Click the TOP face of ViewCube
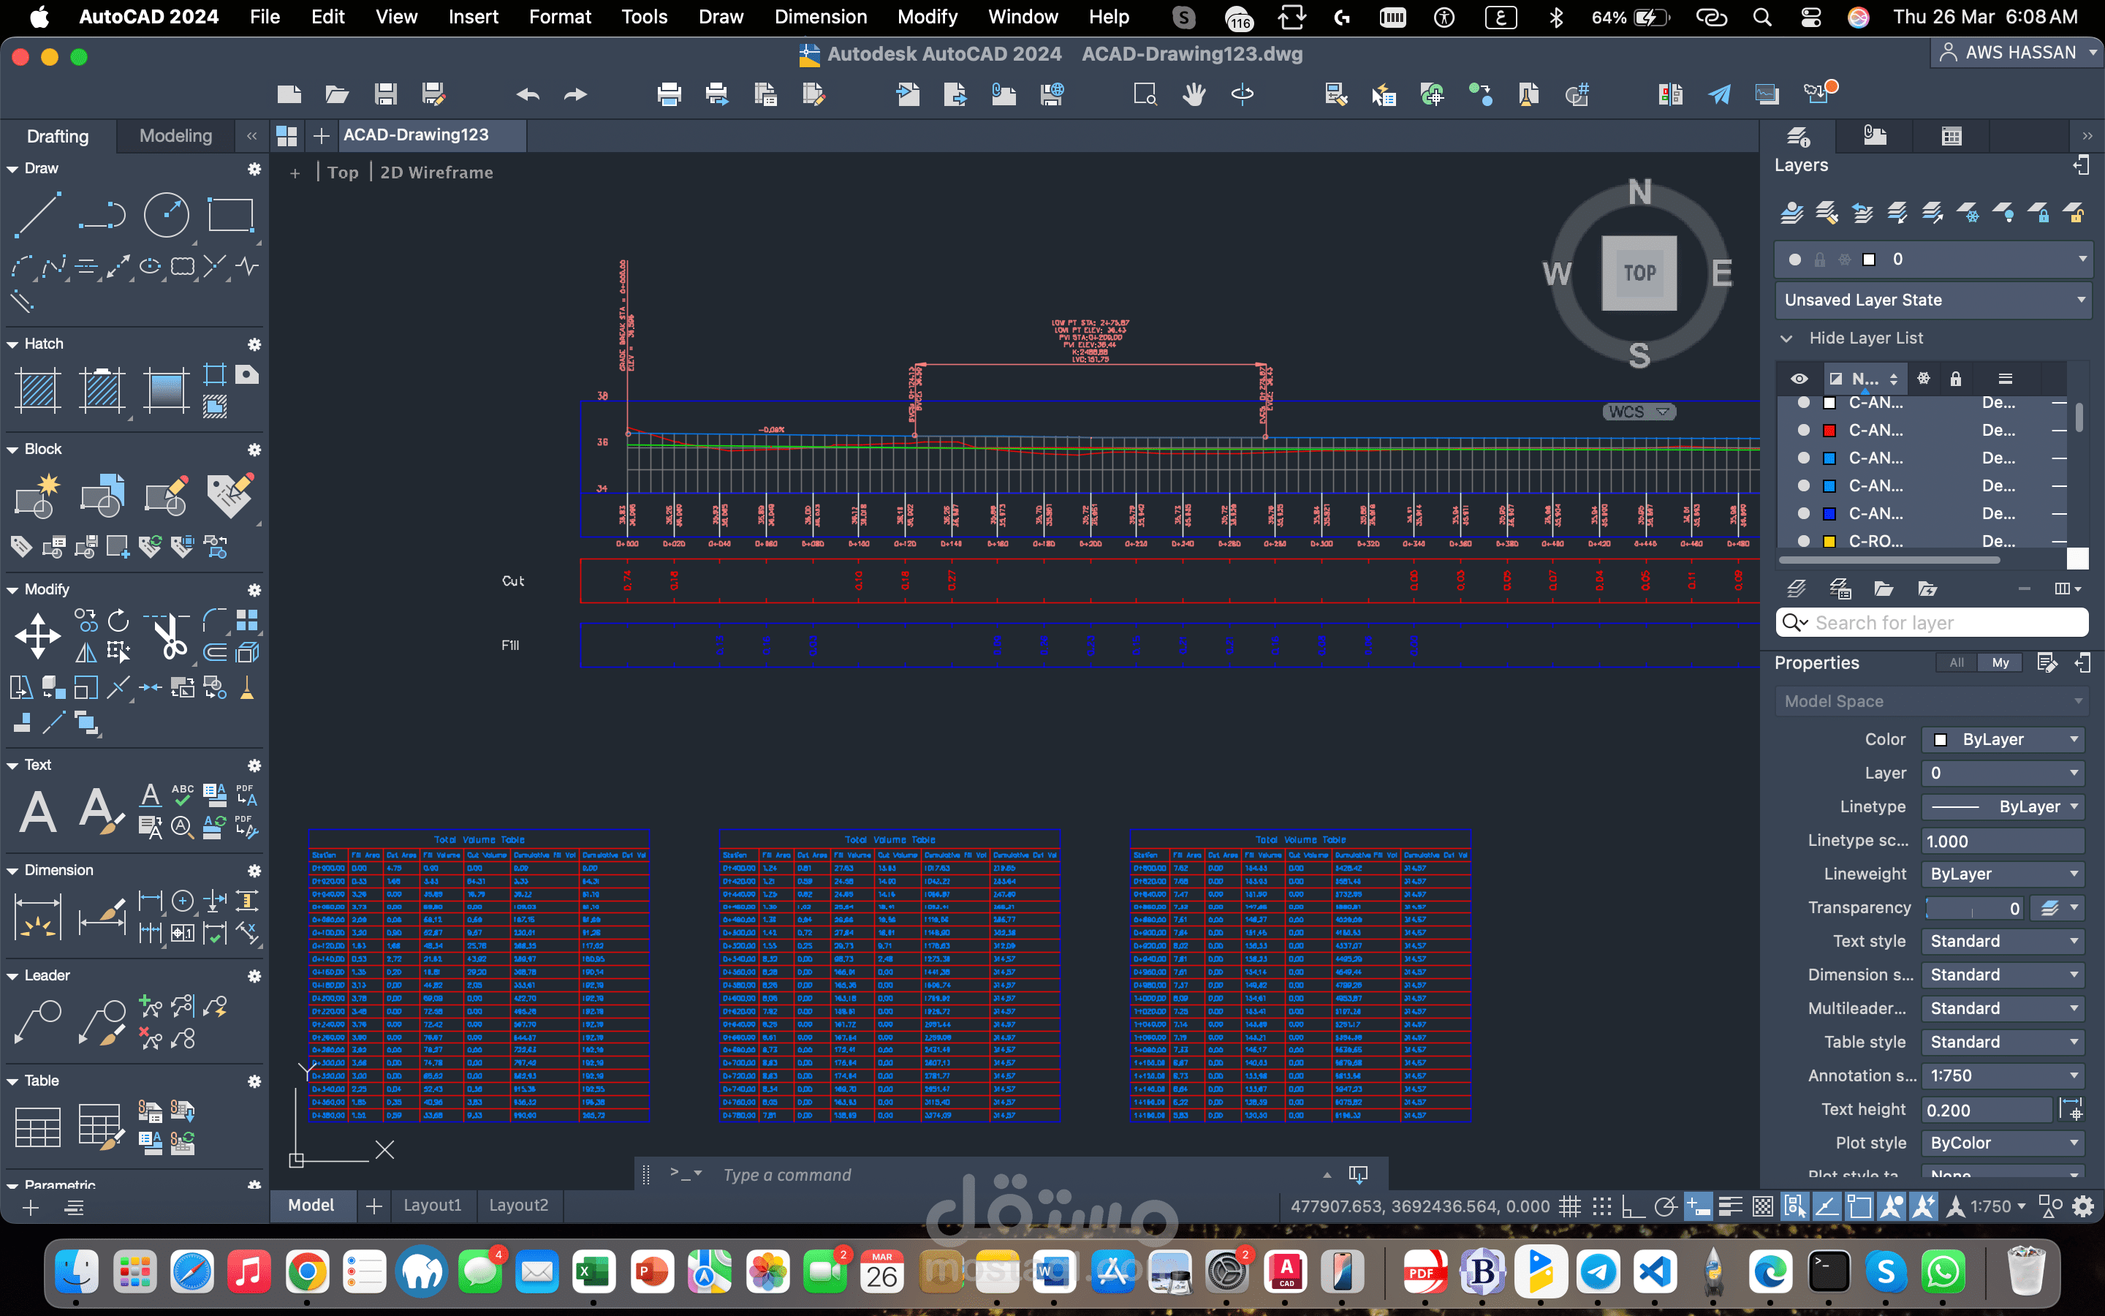This screenshot has width=2105, height=1316. click(x=1639, y=273)
